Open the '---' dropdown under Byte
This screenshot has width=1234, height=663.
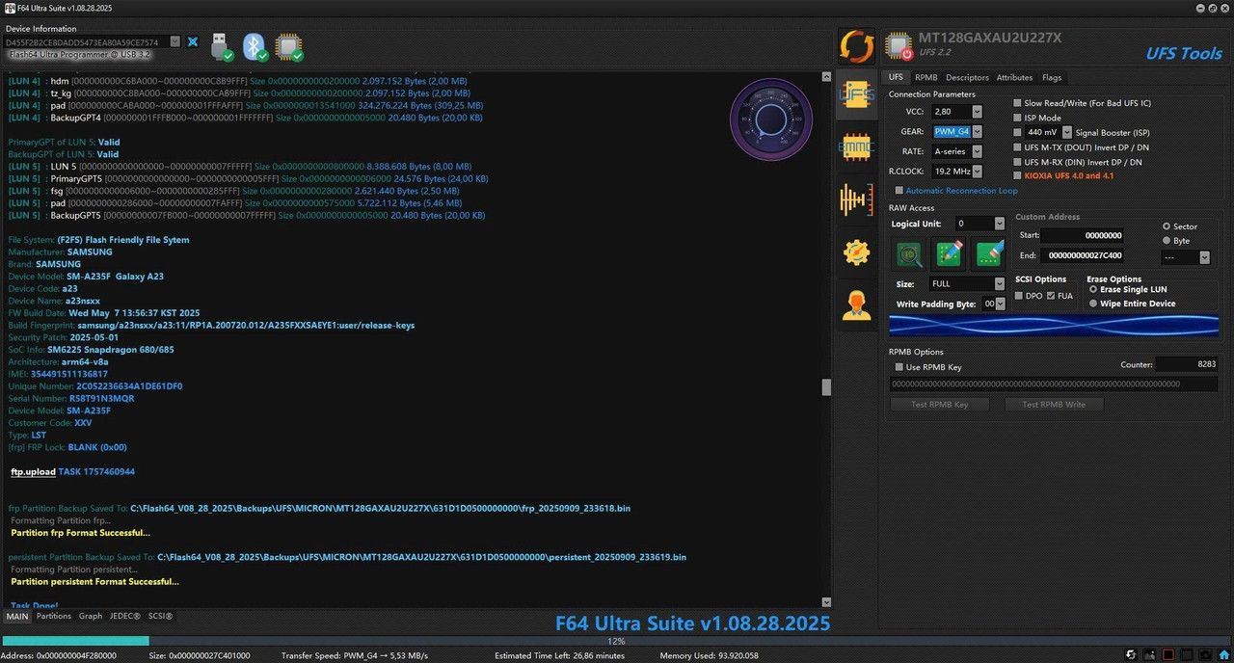pos(1204,257)
